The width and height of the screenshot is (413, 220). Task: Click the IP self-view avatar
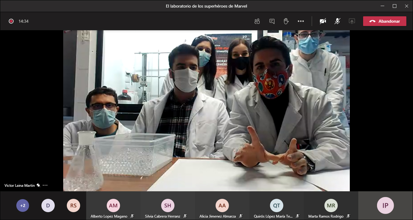[385, 205]
